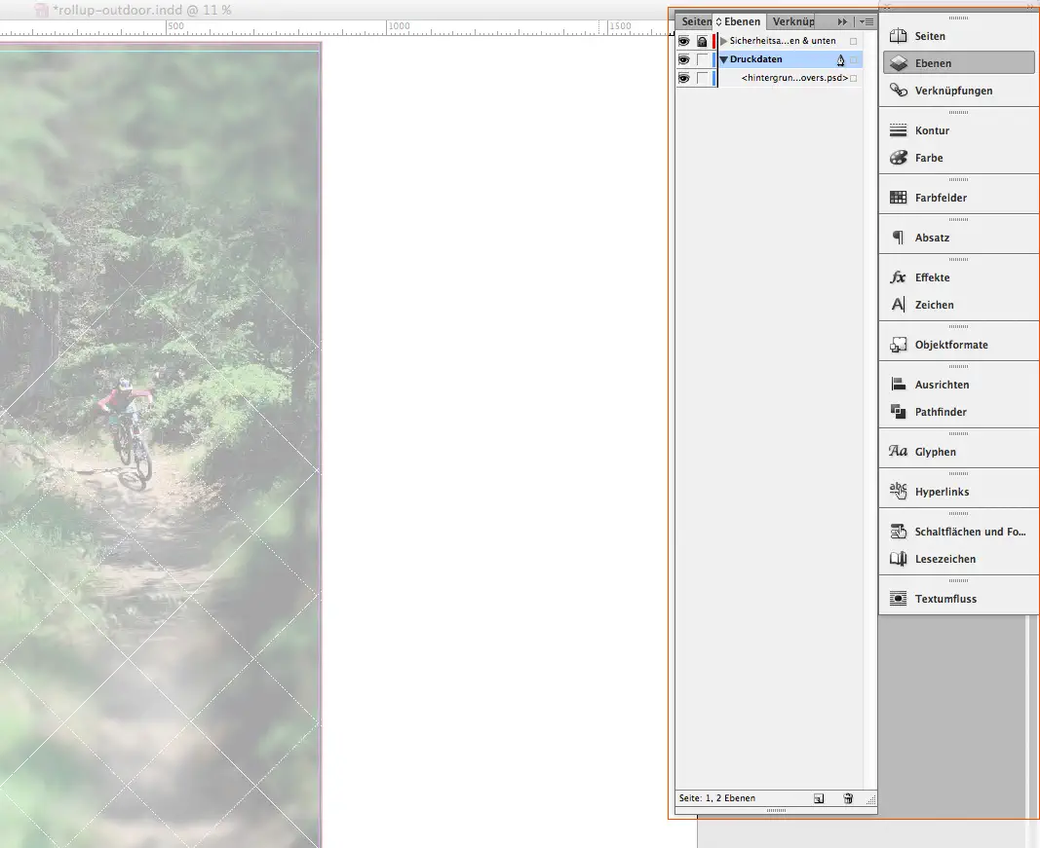Screen dimensions: 1040x848
Task: Unlock the Sicherheitsabstand layer padlock
Action: pyautogui.click(x=702, y=41)
